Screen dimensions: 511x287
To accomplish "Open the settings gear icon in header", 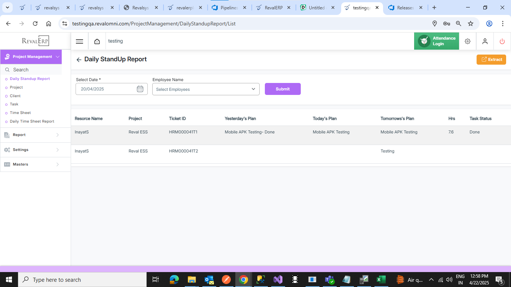I will [x=467, y=41].
